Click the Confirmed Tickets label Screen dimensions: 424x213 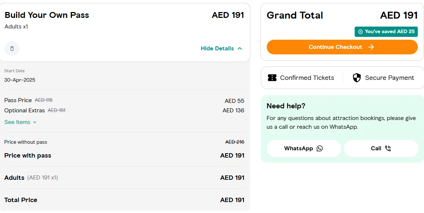pos(307,78)
